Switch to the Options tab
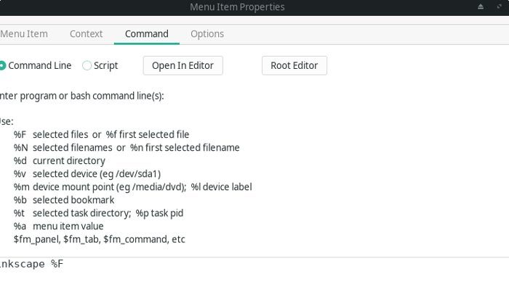The image size is (509, 290). tap(207, 33)
